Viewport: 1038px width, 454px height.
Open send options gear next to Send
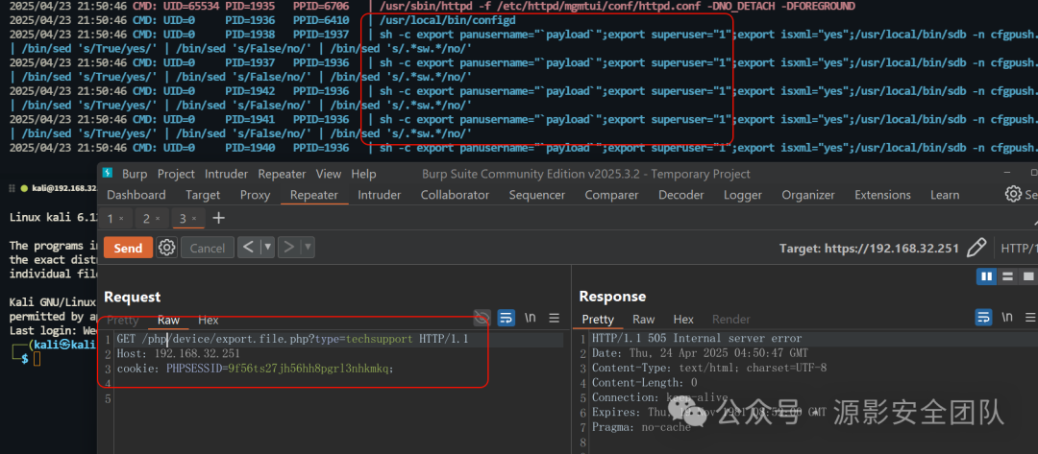[167, 248]
